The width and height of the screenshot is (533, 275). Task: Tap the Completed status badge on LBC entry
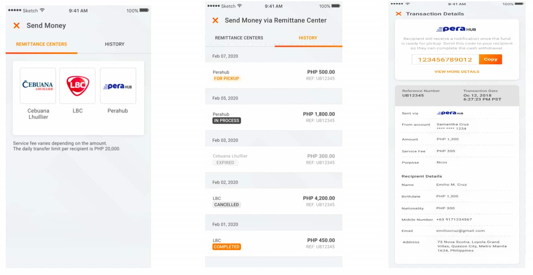tap(227, 247)
